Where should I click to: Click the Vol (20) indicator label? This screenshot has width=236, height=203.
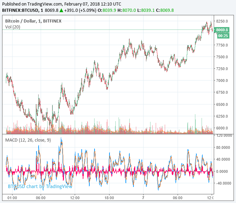pos(12,27)
